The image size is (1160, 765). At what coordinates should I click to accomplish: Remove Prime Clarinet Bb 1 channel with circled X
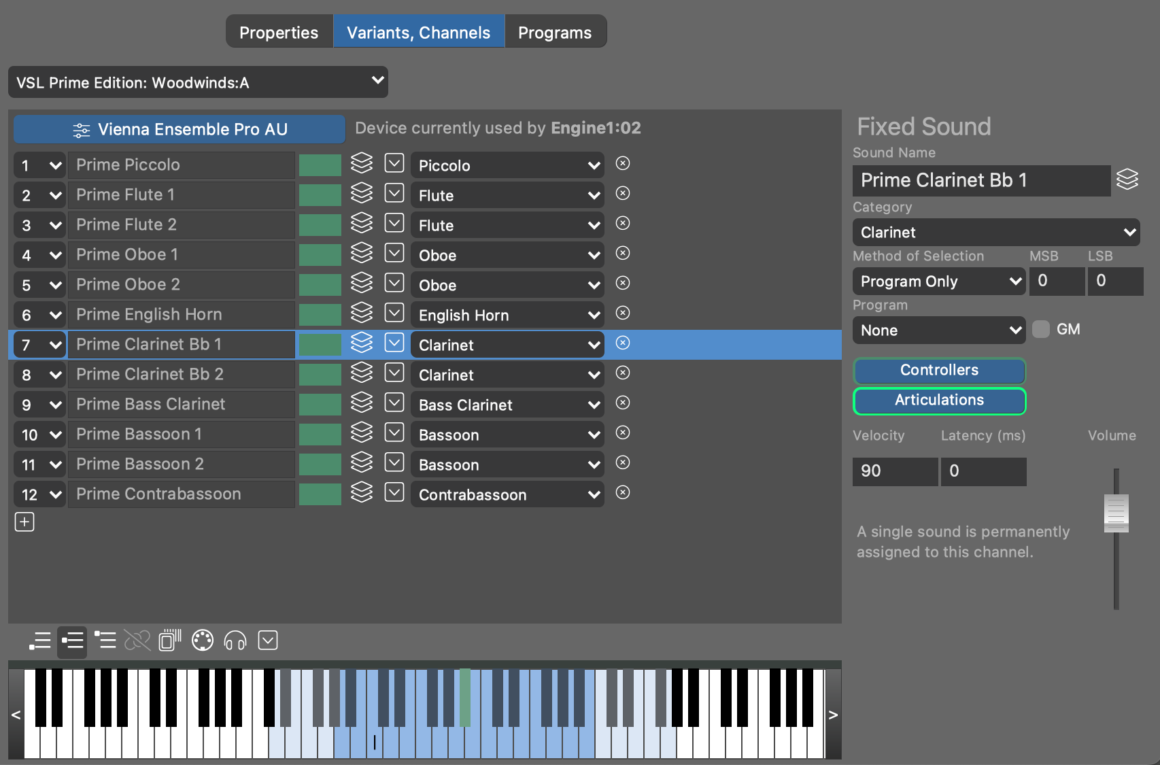coord(623,343)
